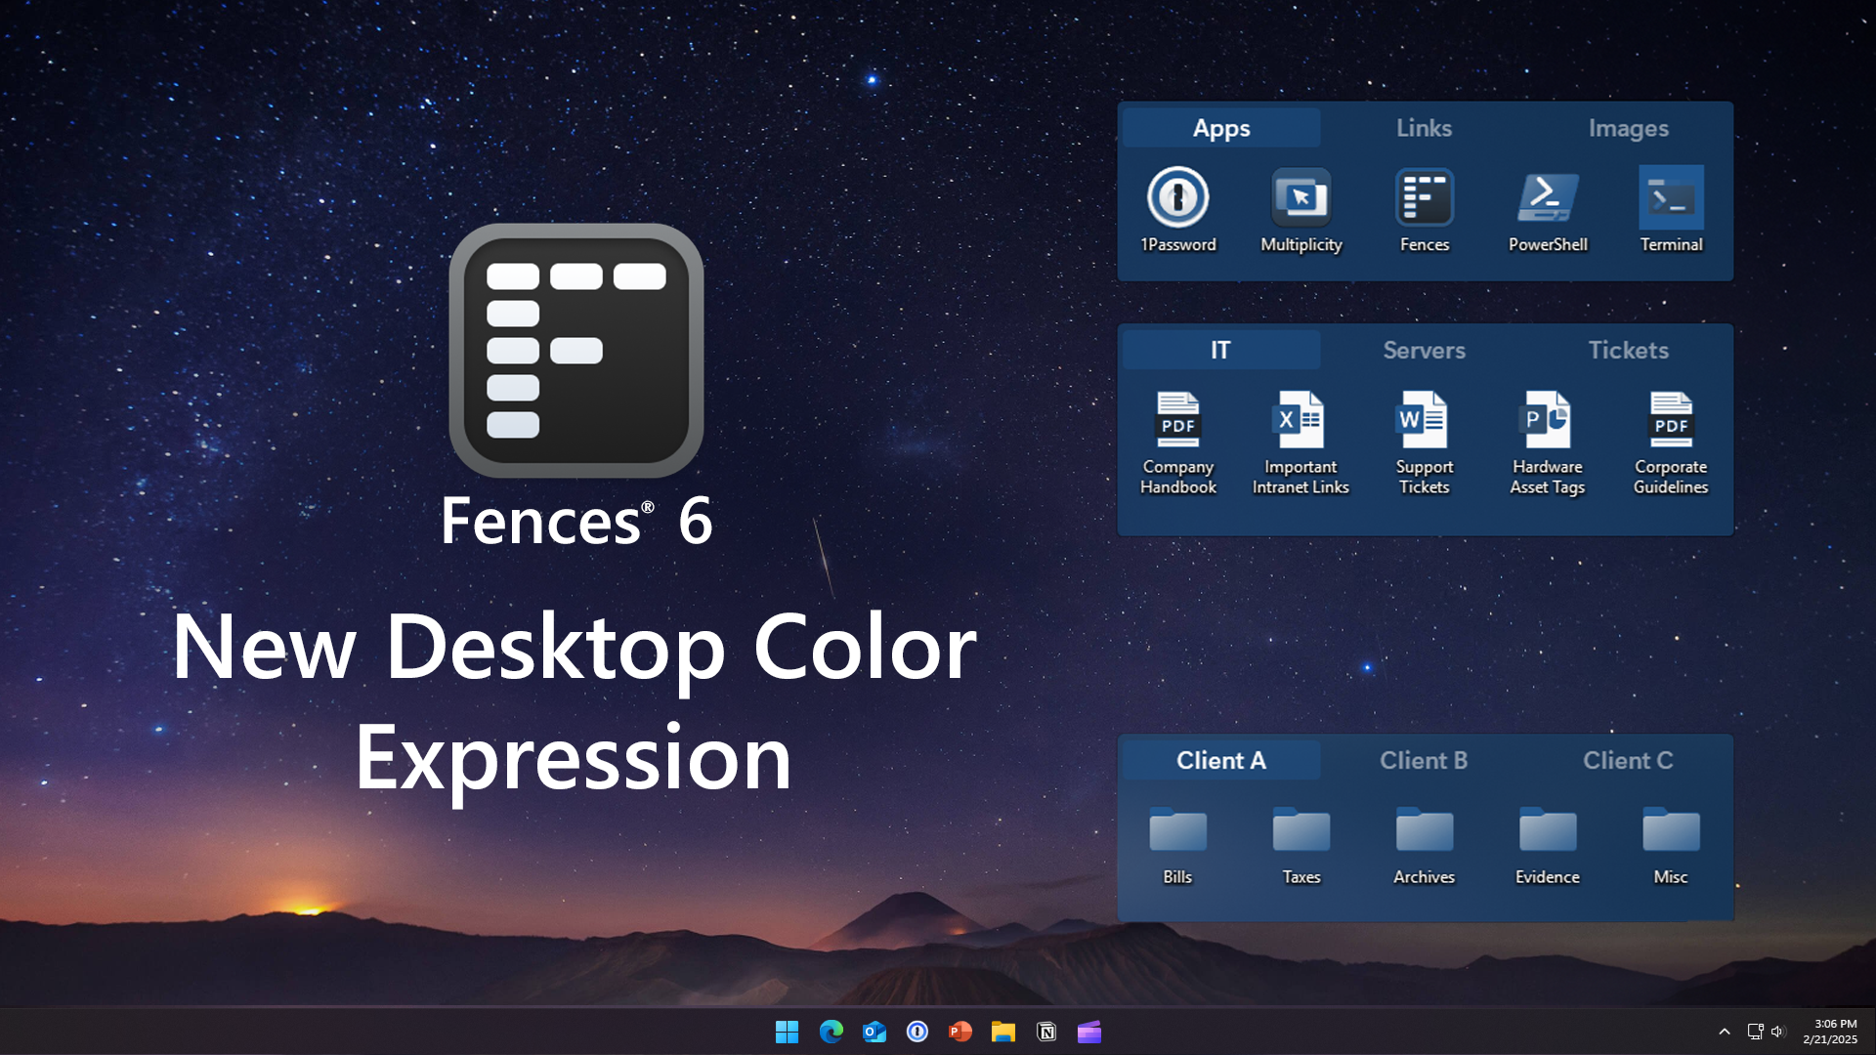
Task: Open Notion from the taskbar
Action: click(1046, 1032)
